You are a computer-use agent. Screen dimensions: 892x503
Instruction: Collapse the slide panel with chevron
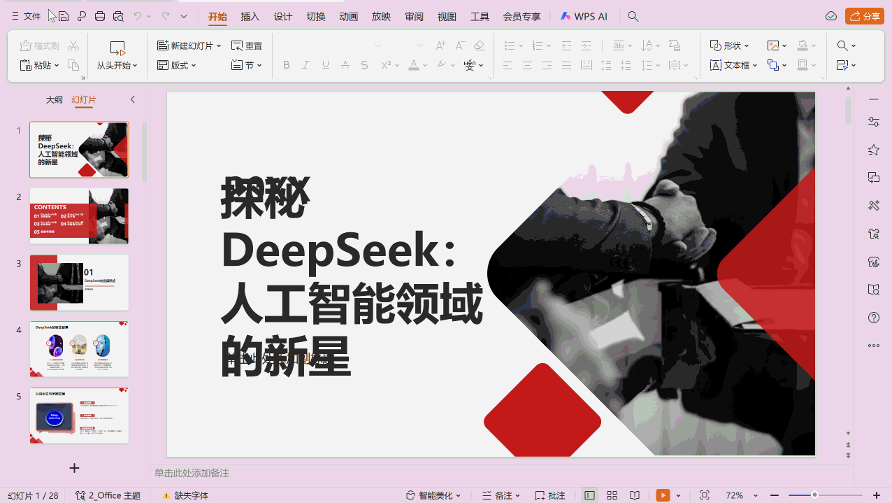click(x=133, y=100)
